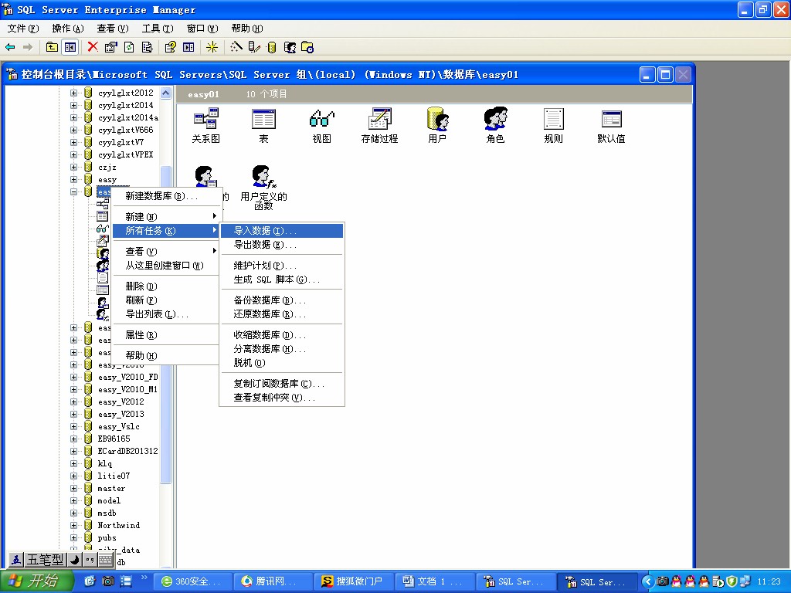Click the yellow star new item toolbar icon
Screen dimensions: 791x593
pos(212,47)
